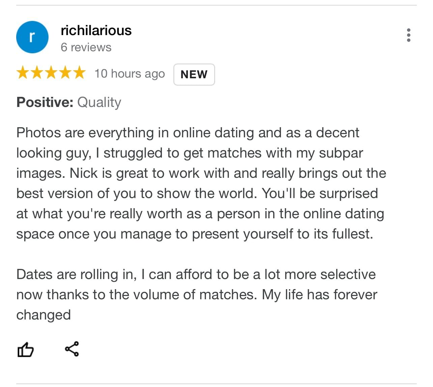Click richilarious's blue profile avatar
The width and height of the screenshot is (433, 387).
point(32,37)
